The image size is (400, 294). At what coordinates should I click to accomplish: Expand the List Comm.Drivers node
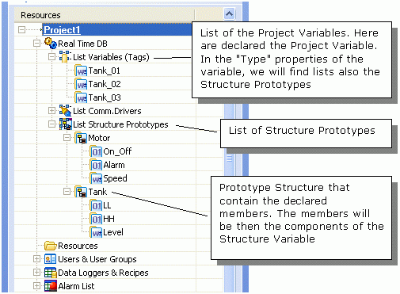[x=52, y=110]
